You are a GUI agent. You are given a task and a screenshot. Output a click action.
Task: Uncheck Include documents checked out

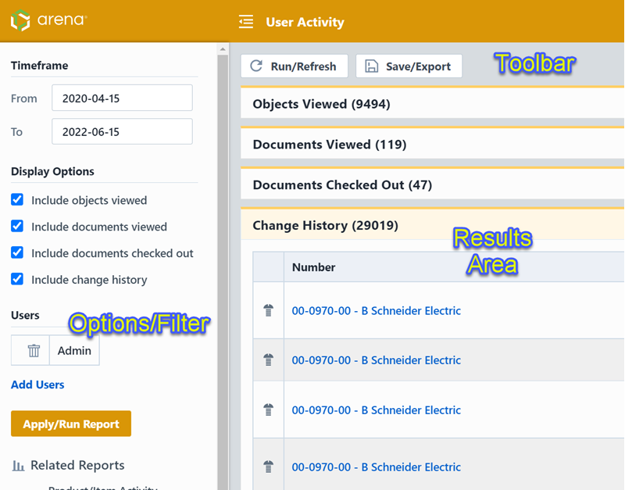point(17,252)
